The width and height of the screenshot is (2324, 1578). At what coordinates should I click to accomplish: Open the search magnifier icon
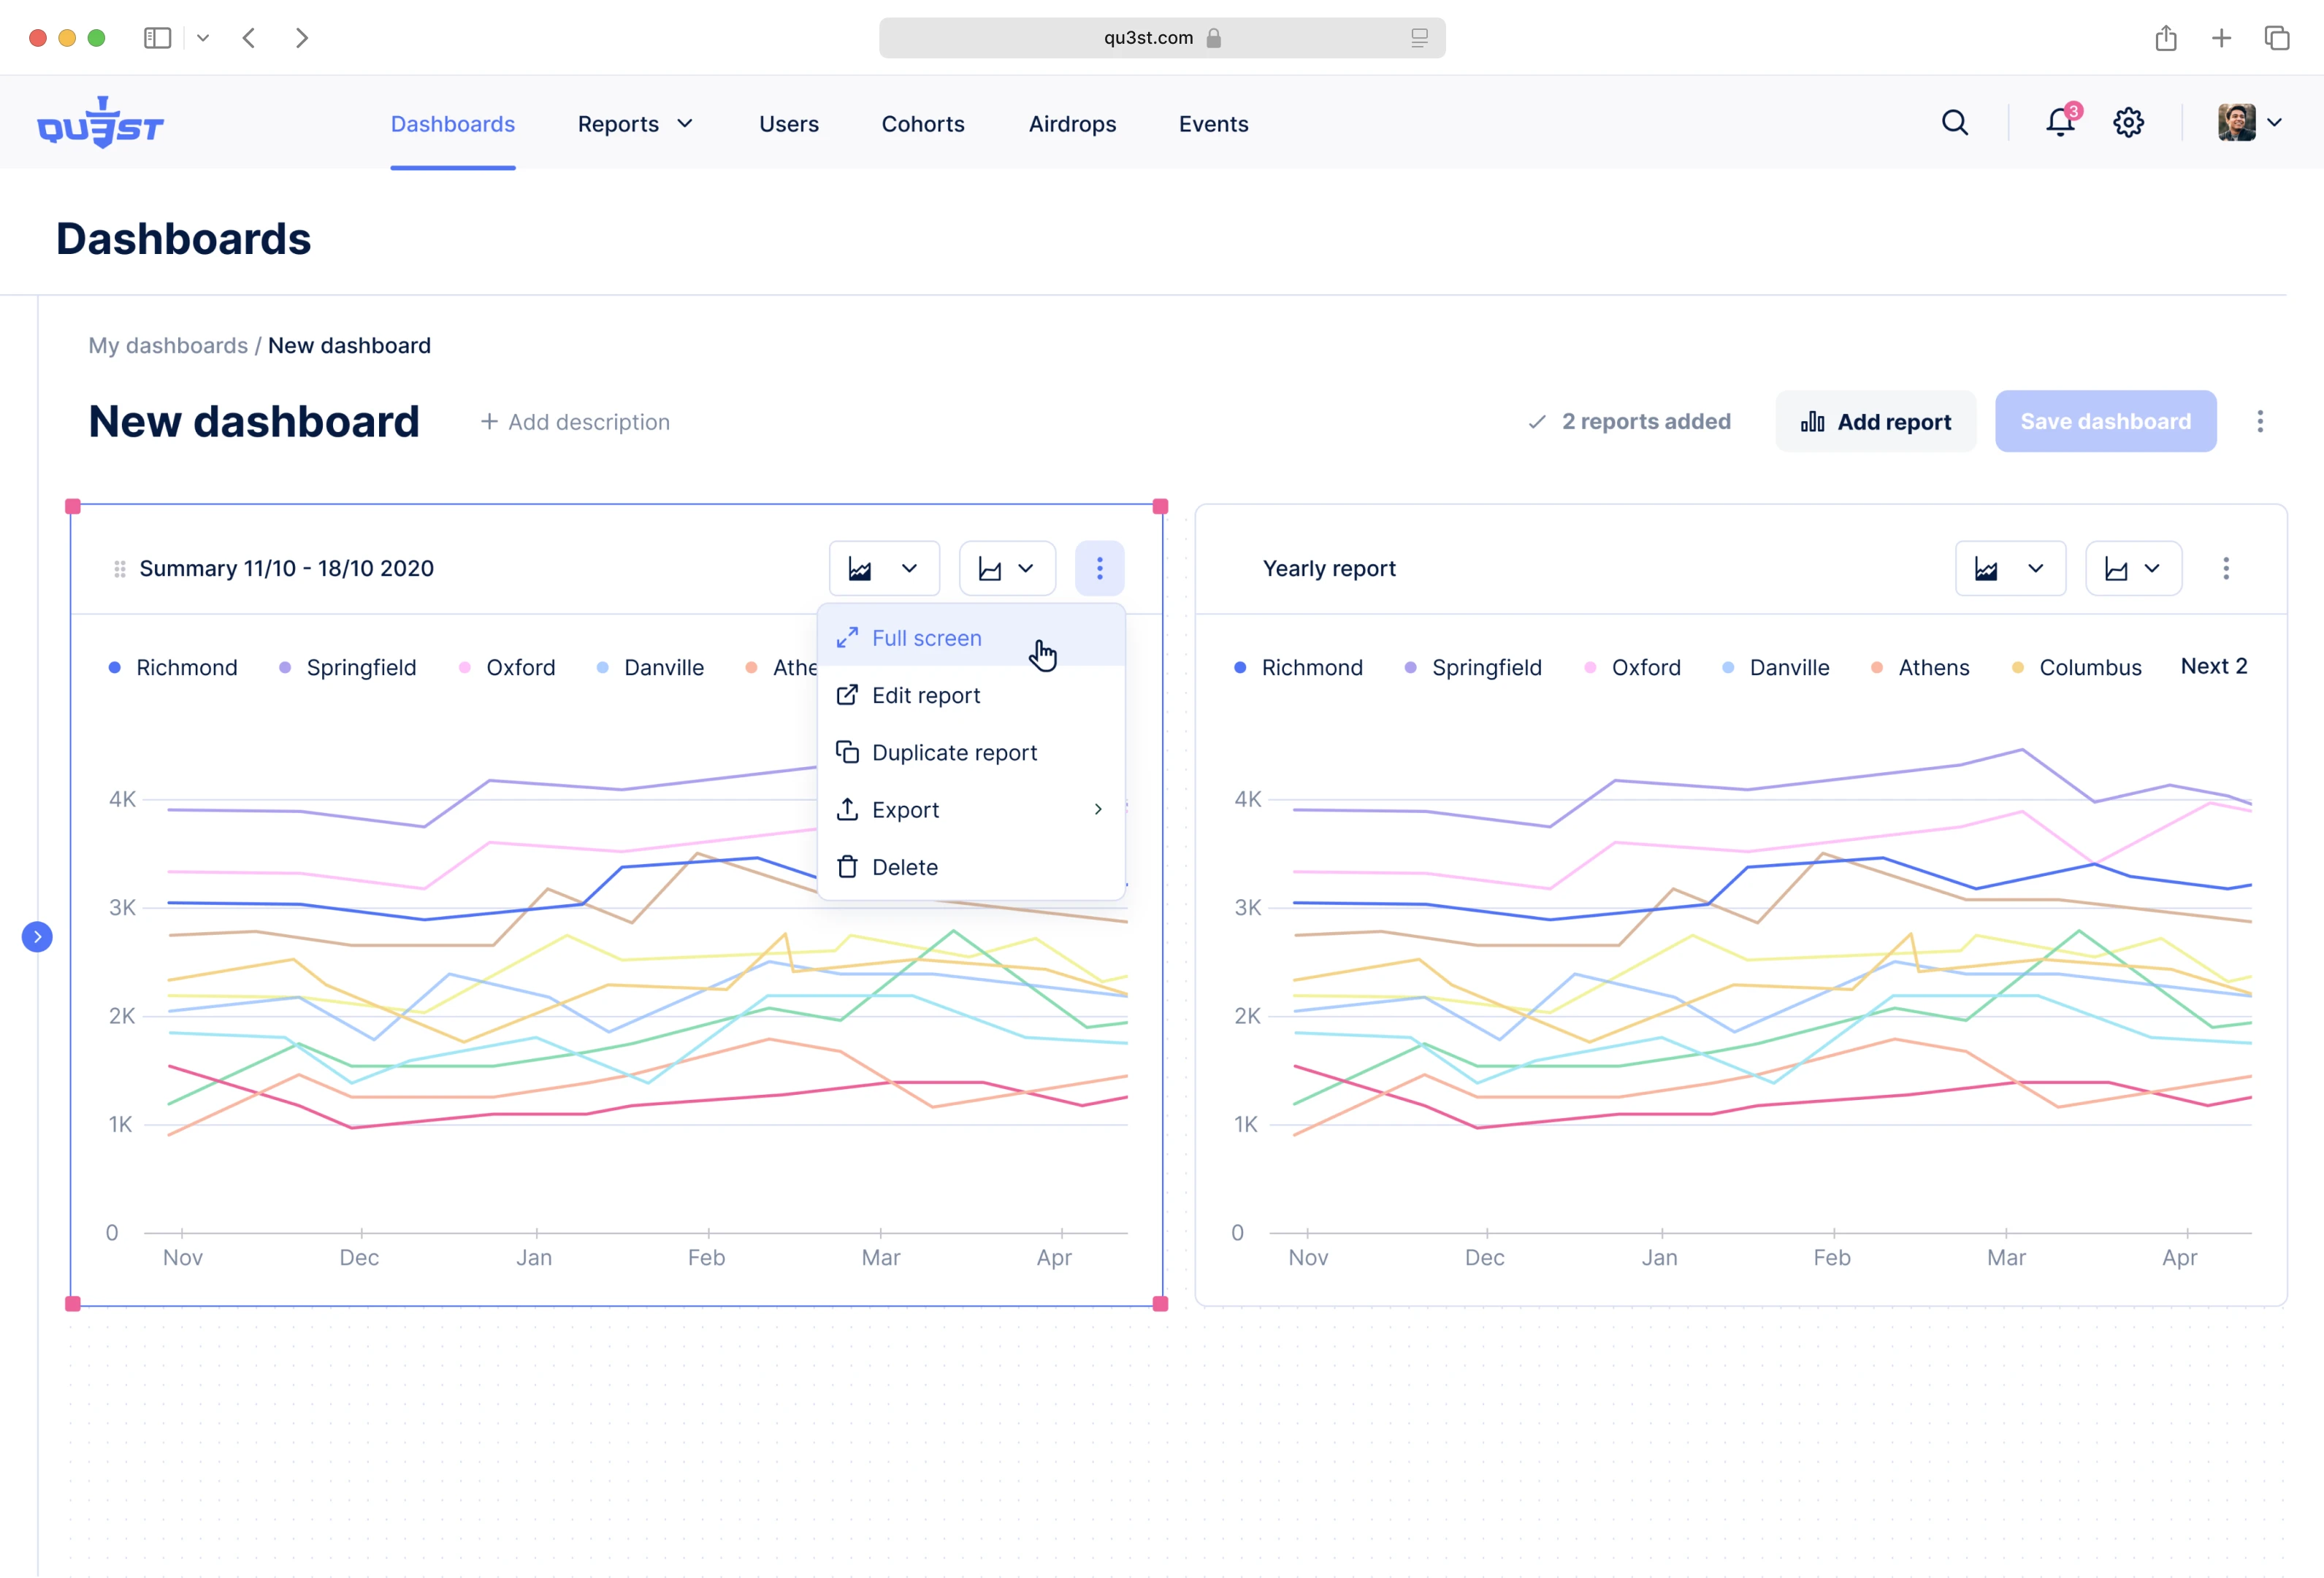[1954, 123]
